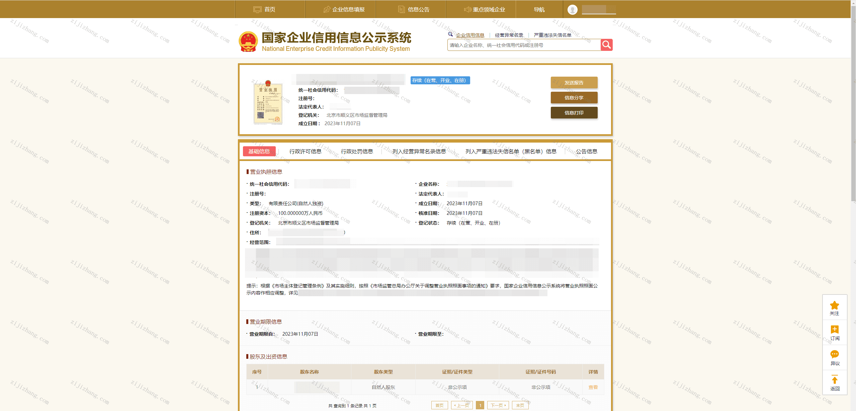Switch to 列入经营异常名录信息 tab
856x411 pixels.
(x=419, y=151)
